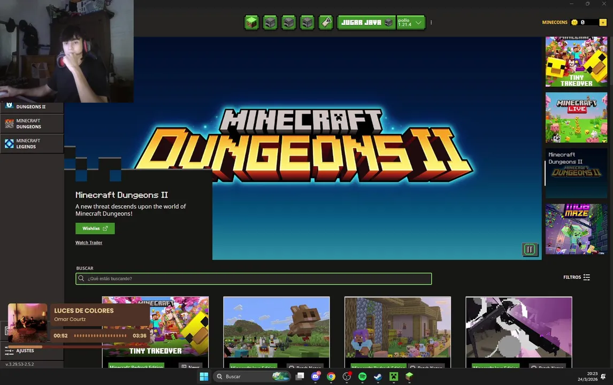Click the Minecraft Dungeons II heading text
613x385 pixels.
pos(121,195)
